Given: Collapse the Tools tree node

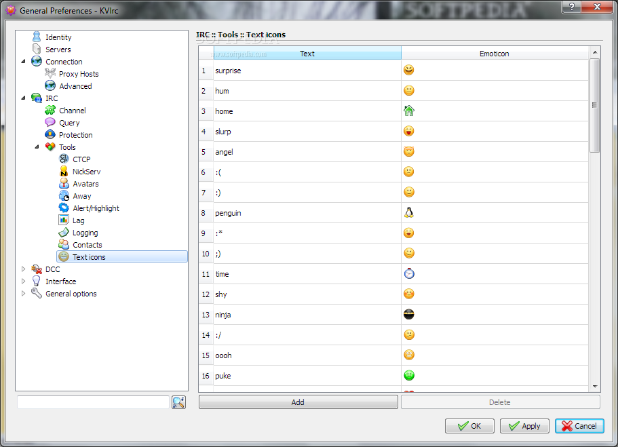Looking at the screenshot, I should (37, 147).
